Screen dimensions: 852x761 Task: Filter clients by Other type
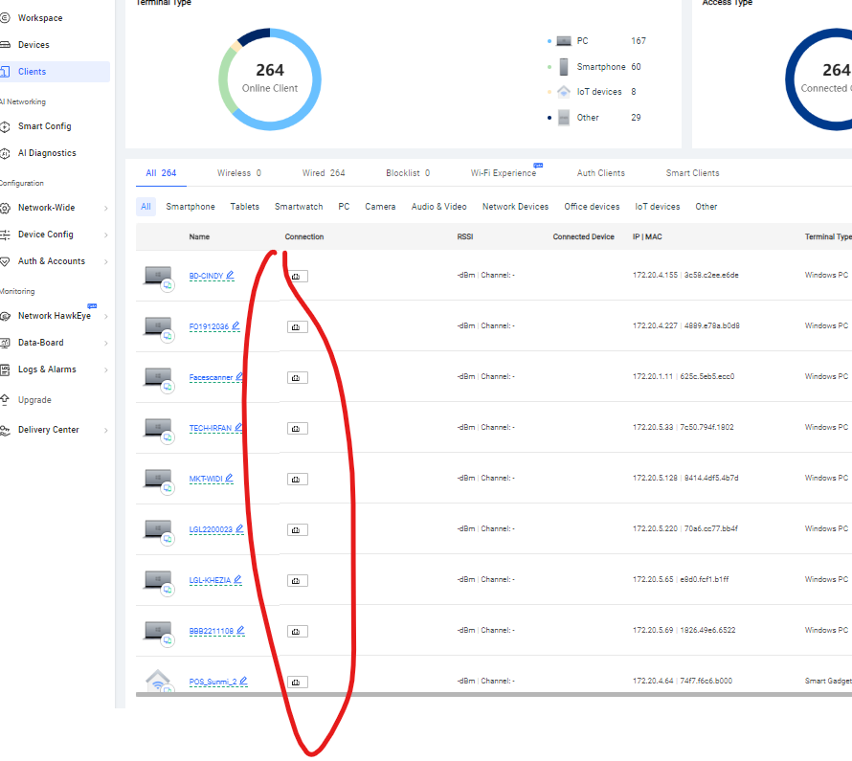click(706, 207)
